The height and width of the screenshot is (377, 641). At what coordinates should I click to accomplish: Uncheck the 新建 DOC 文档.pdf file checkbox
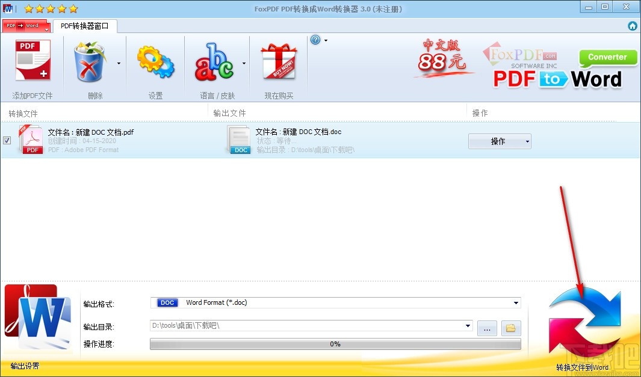(x=7, y=141)
